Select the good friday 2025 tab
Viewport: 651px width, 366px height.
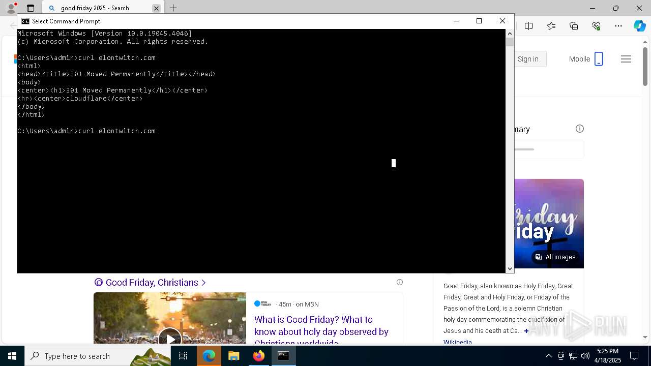click(x=103, y=8)
